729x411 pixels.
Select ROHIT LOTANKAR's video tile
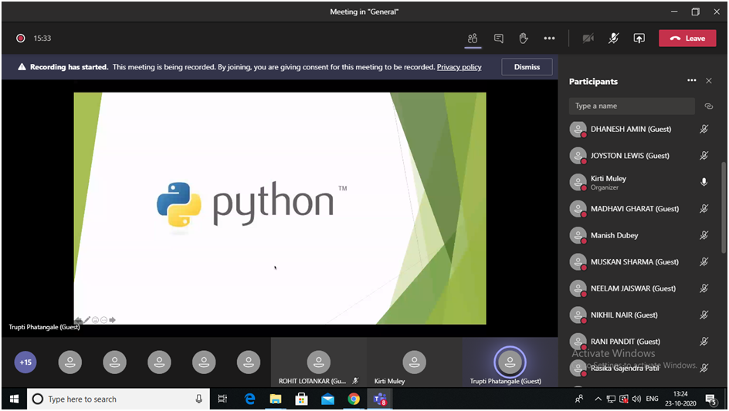click(318, 362)
